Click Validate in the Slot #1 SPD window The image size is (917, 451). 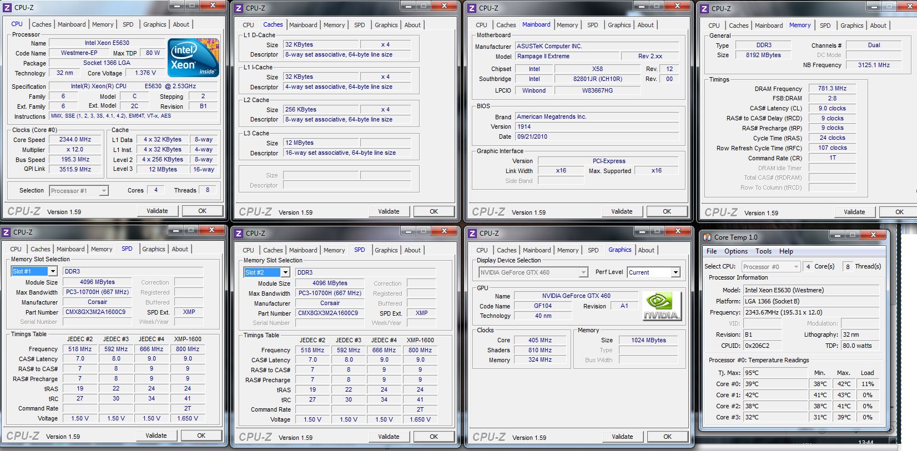(156, 435)
